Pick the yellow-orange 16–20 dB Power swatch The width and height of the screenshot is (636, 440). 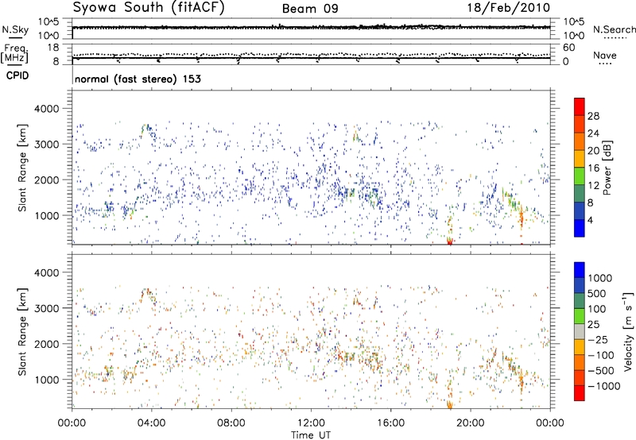580,159
